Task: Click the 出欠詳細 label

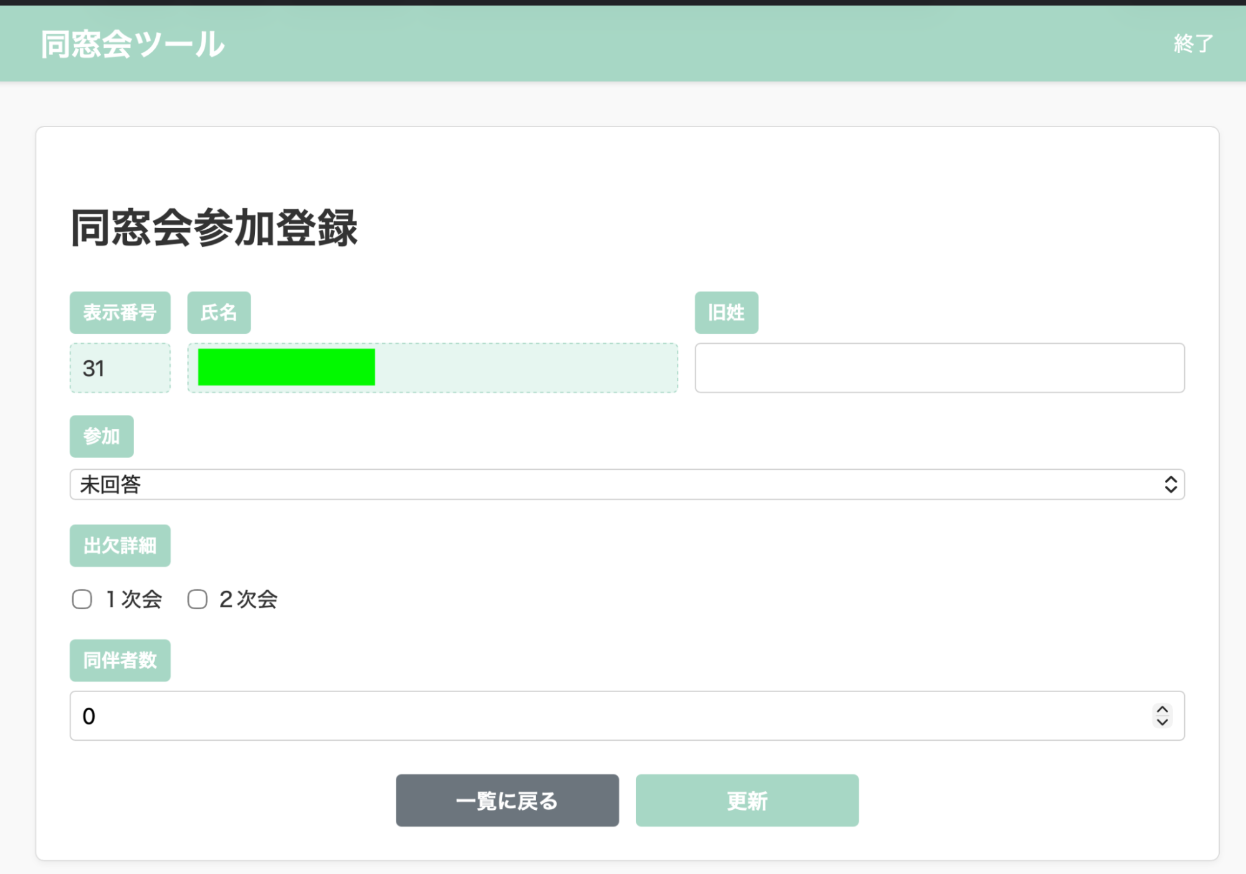Action: (x=120, y=546)
